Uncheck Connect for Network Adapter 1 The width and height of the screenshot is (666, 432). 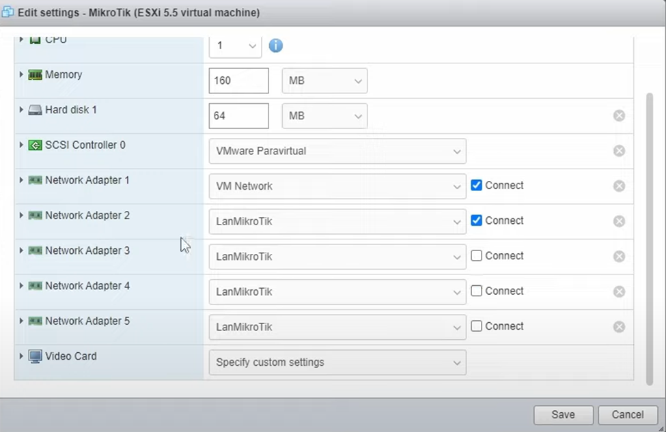point(477,186)
